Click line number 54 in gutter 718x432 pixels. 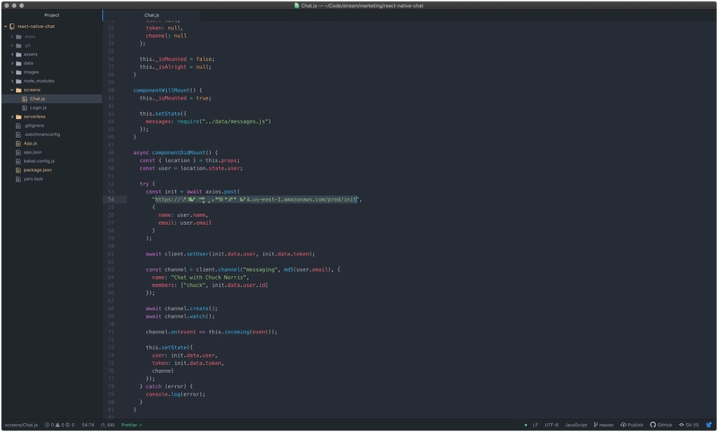111,200
